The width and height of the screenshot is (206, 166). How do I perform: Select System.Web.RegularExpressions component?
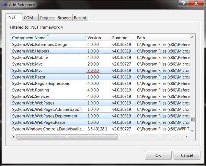pyautogui.click(x=100, y=83)
